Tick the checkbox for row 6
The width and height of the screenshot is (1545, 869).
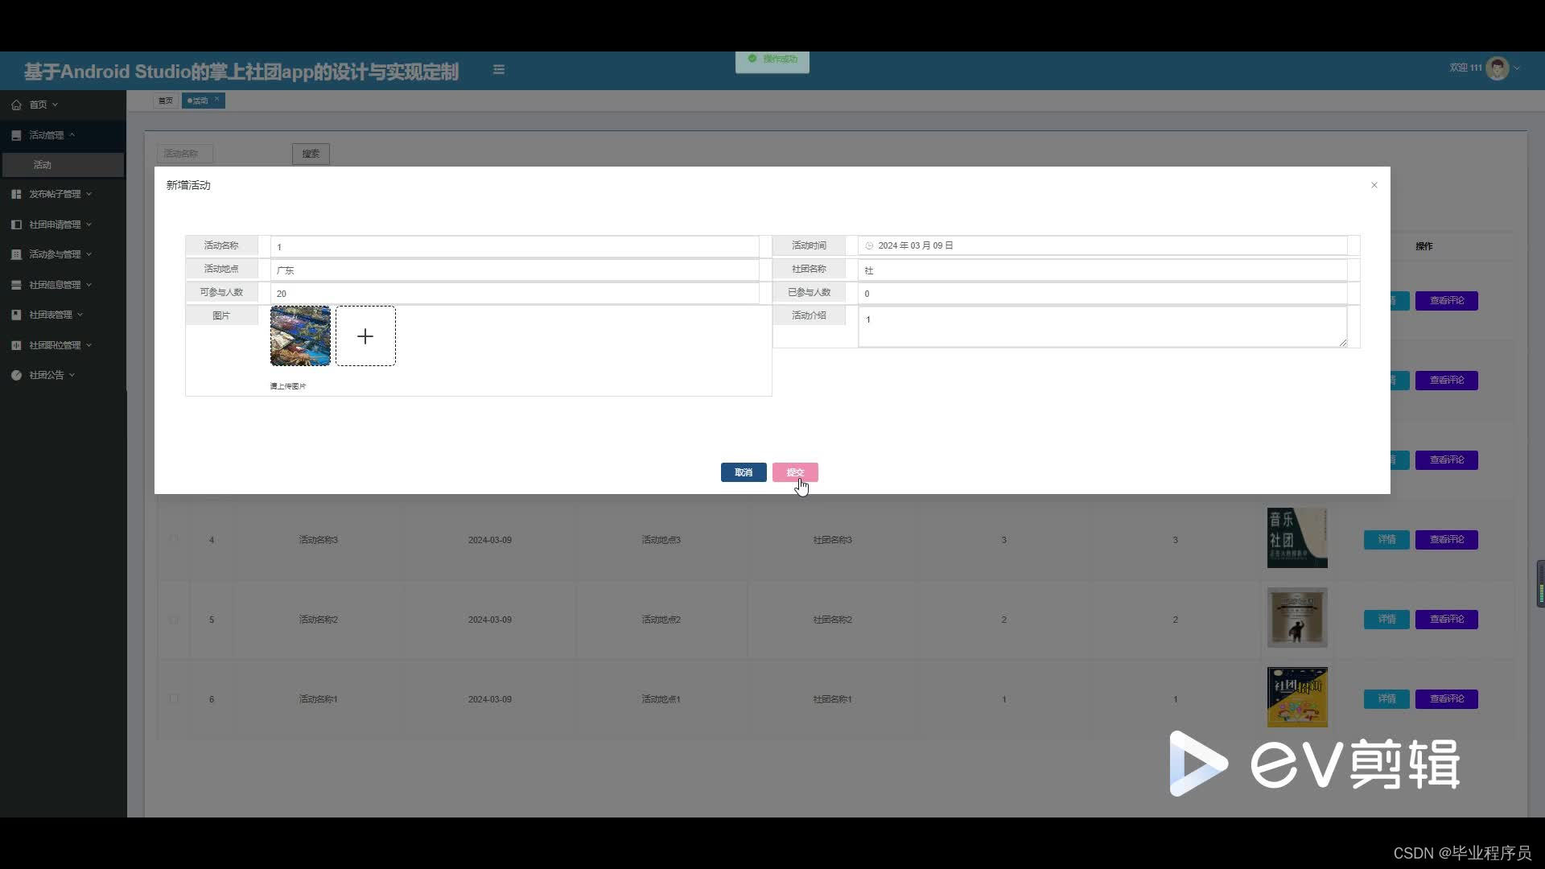coord(174,698)
